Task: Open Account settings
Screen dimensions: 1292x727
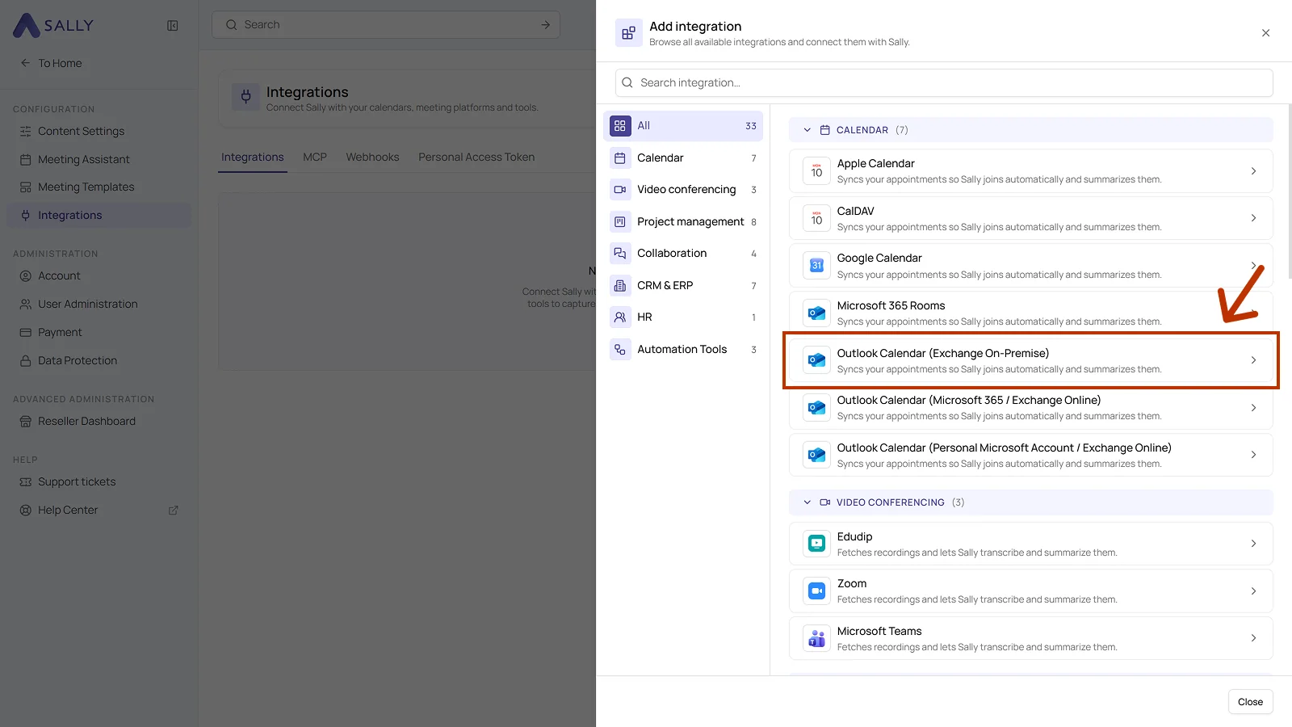Action: click(x=59, y=275)
